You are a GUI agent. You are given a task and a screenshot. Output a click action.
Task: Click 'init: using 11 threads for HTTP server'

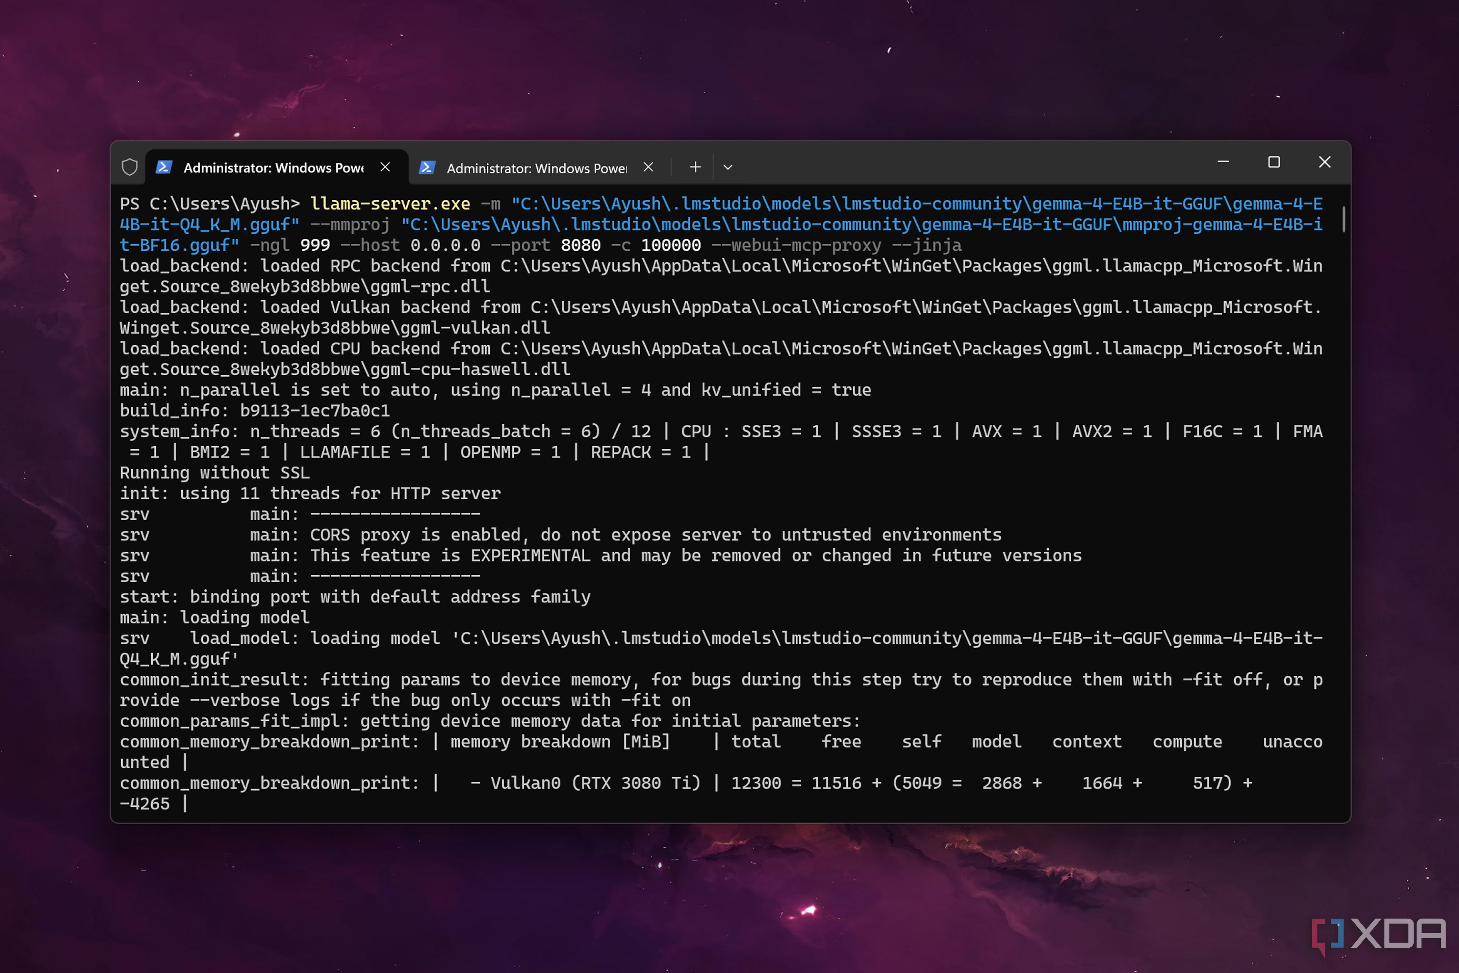(x=310, y=493)
